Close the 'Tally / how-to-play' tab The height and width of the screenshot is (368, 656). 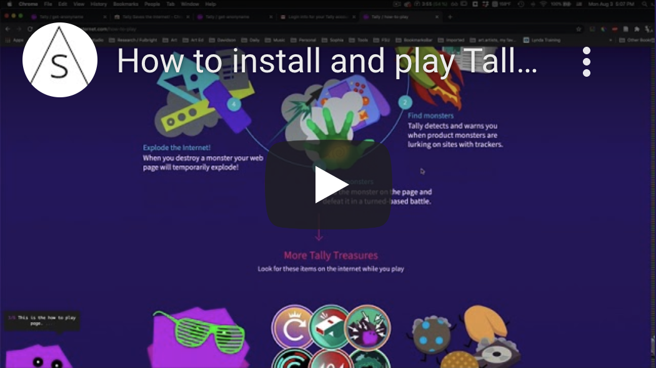(437, 17)
